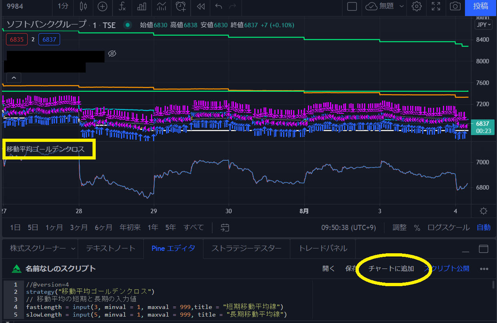The width and height of the screenshot is (497, 323).
Task: Click the ソフトバンクグループ symbol title
Action: coord(46,25)
